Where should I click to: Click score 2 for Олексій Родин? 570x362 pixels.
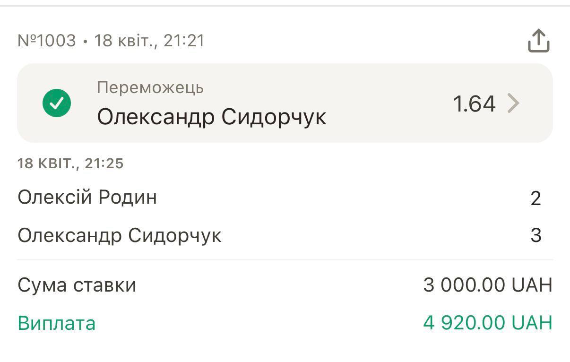[535, 198]
